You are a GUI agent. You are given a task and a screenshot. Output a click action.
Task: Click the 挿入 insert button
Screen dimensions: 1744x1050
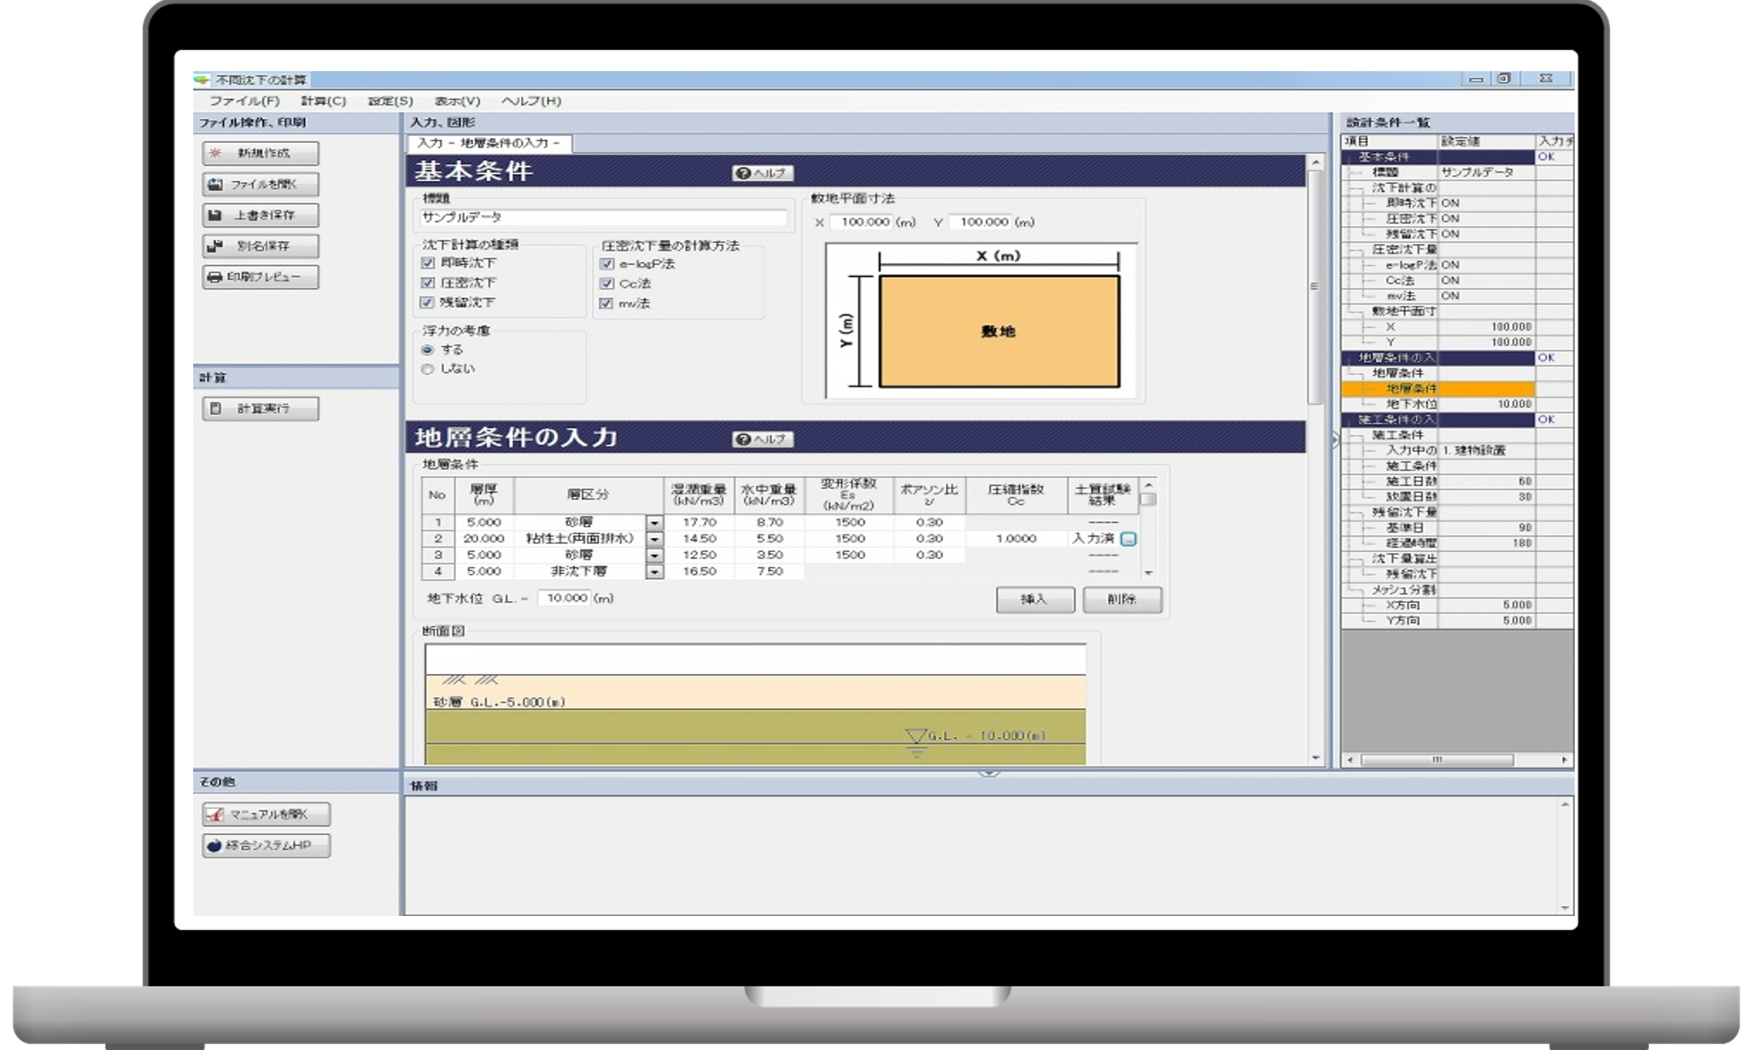coord(1035,599)
